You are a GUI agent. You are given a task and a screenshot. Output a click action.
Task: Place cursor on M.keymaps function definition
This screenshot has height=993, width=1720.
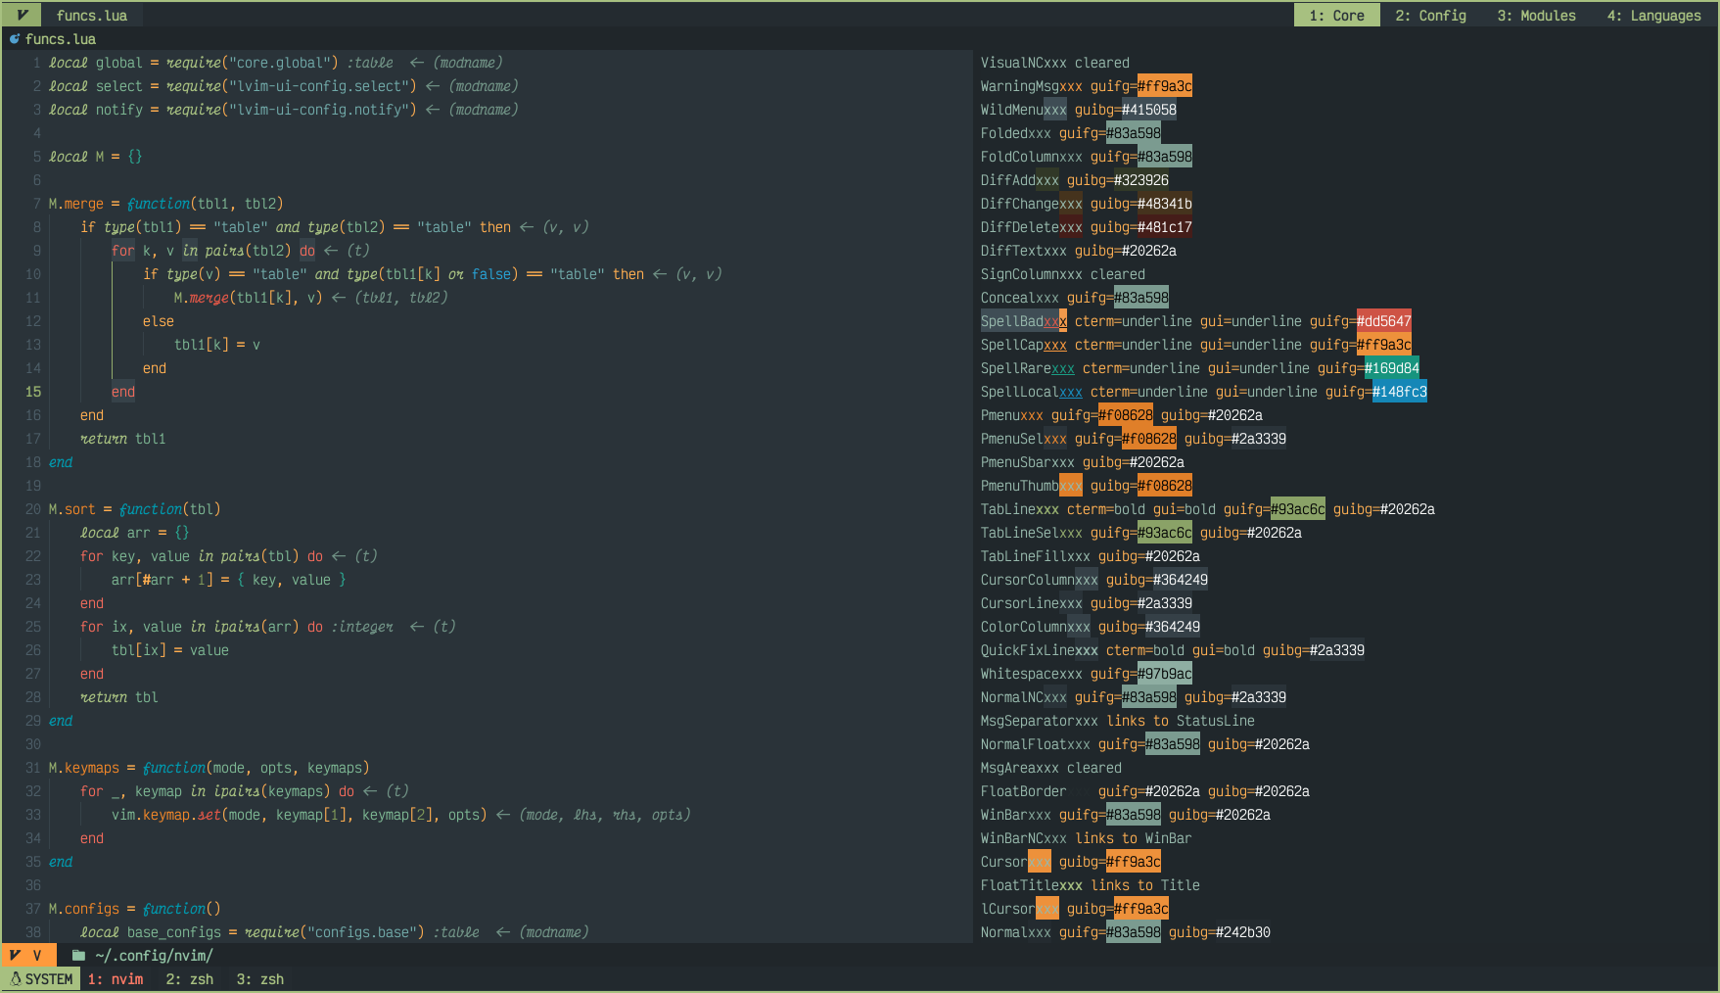[x=209, y=768]
